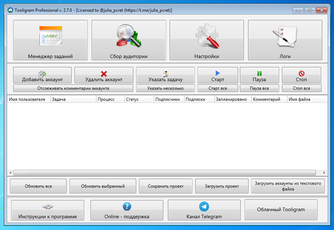Click Удалить аккаунт red cross button
This screenshot has width=334, height=230.
(104, 75)
